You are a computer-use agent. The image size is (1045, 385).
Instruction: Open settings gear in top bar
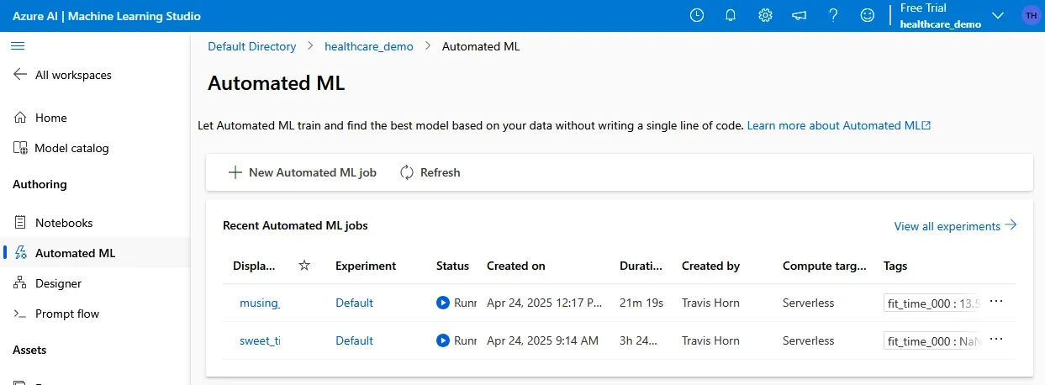click(765, 15)
